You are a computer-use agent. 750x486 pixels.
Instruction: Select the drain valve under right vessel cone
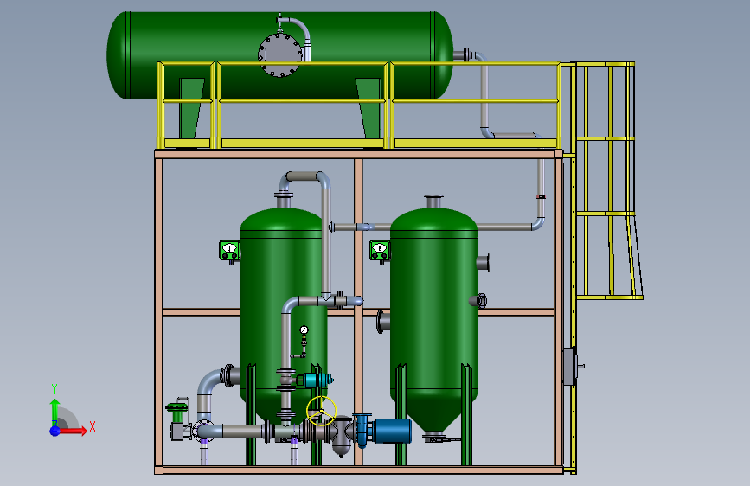tap(436, 438)
